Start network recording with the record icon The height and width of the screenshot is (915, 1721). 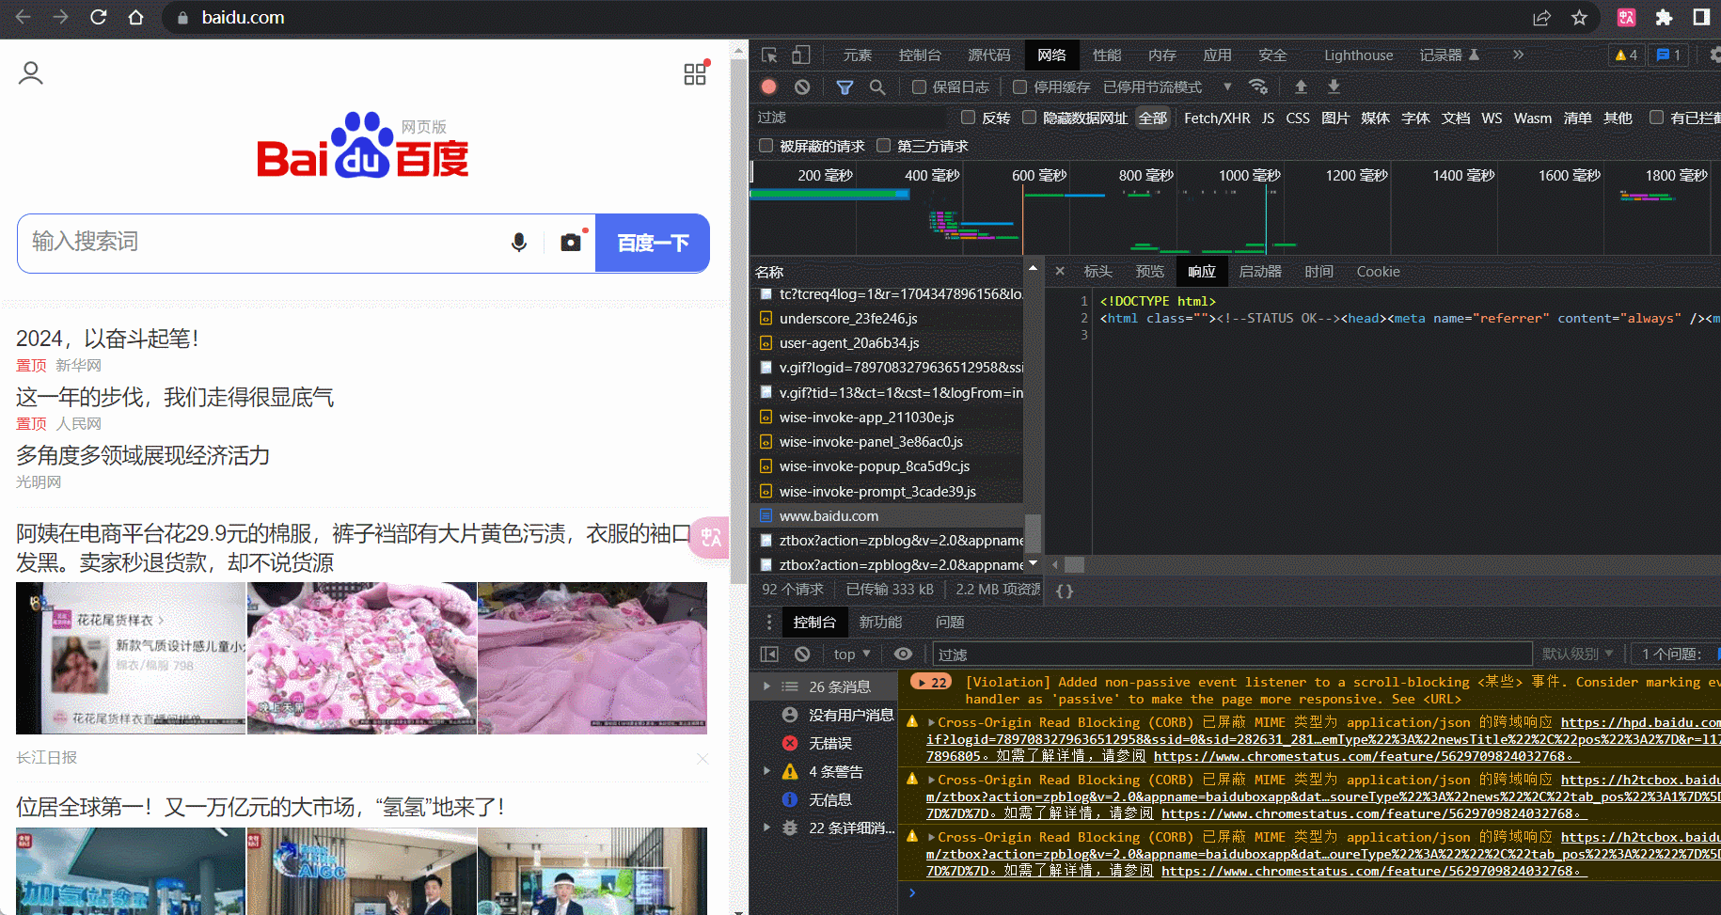pos(768,87)
